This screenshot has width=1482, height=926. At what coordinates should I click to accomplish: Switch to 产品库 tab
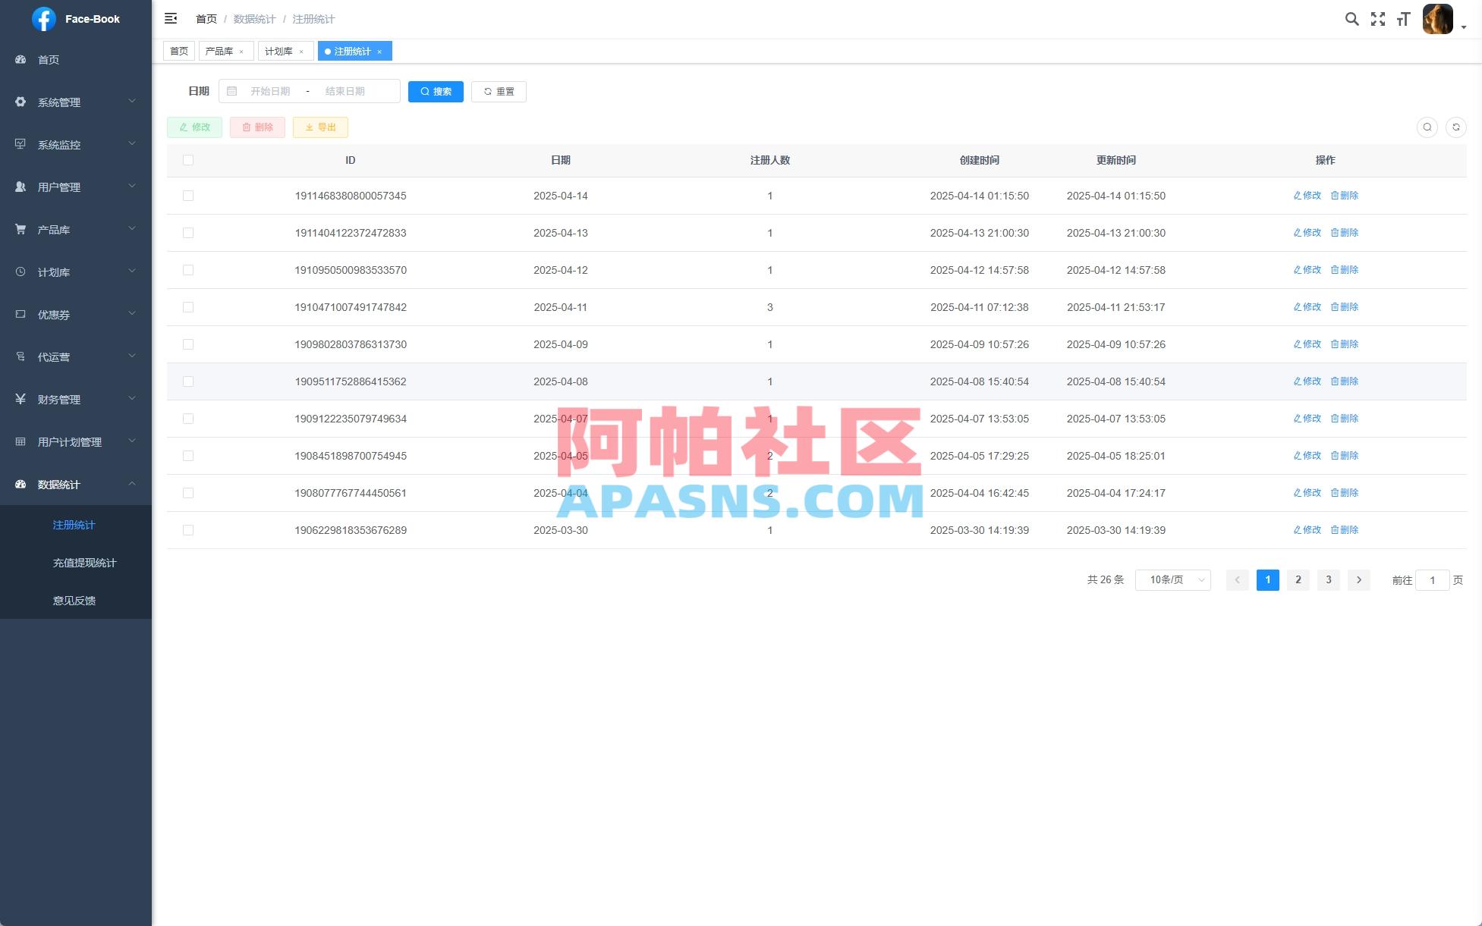tap(219, 51)
